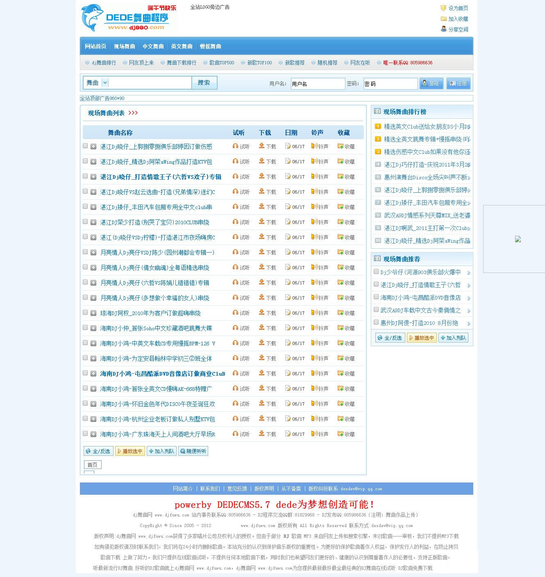The width and height of the screenshot is (545, 577).
Task: Click headphone icon for 月亮情人Dj亮仔(倩女幽魂) row
Action: pyautogui.click(x=235, y=267)
